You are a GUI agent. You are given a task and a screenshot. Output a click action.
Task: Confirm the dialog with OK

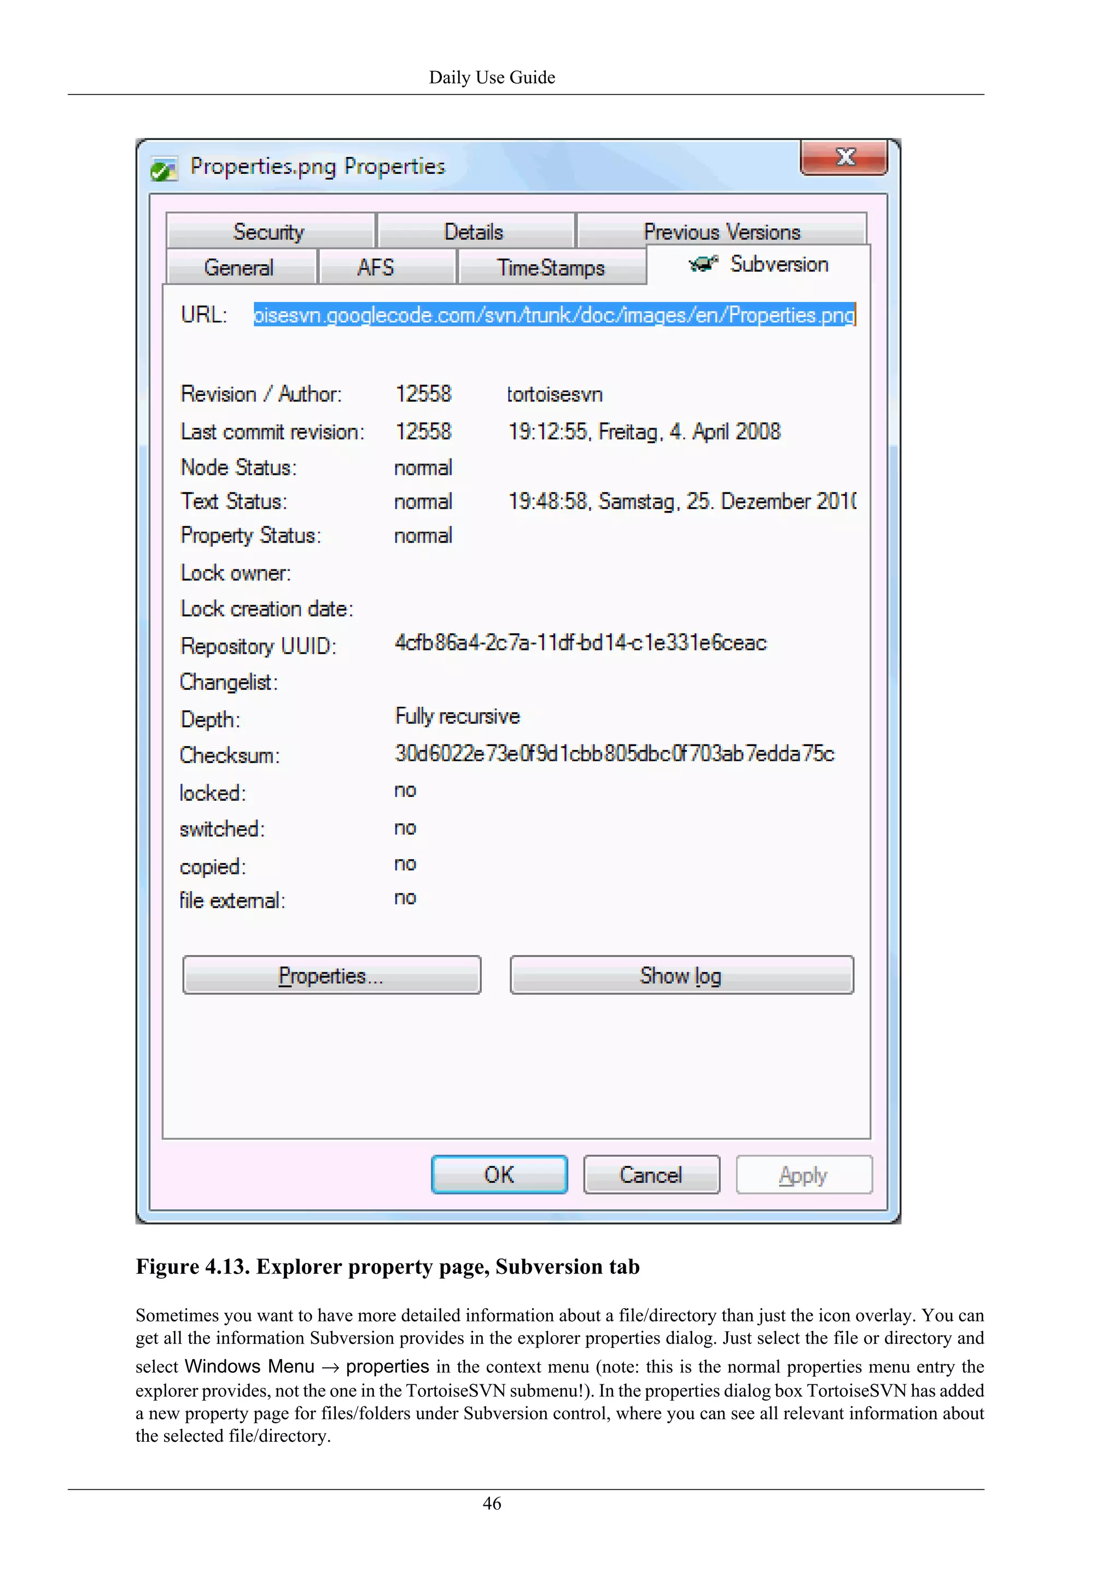point(499,1174)
